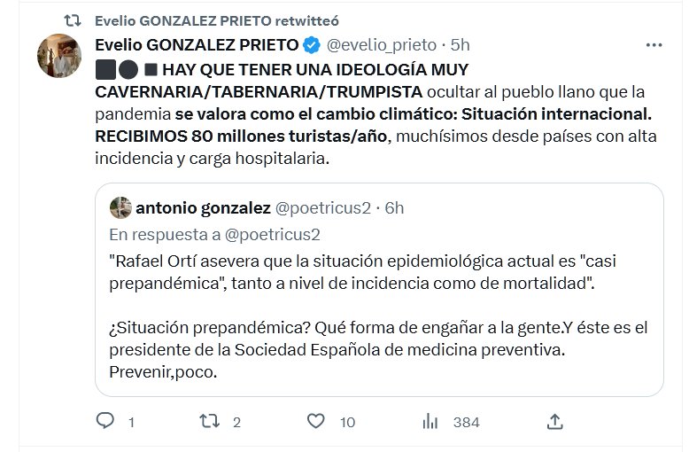Open the quoted tweet's 6h timestamp
This screenshot has width=689, height=452.
pos(394,208)
